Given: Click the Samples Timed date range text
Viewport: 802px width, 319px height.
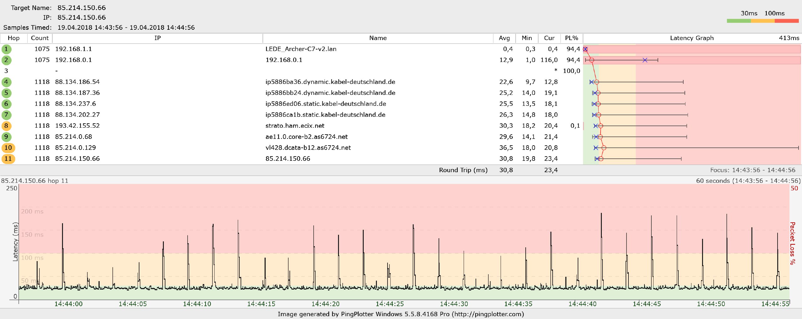Looking at the screenshot, I should pos(126,28).
